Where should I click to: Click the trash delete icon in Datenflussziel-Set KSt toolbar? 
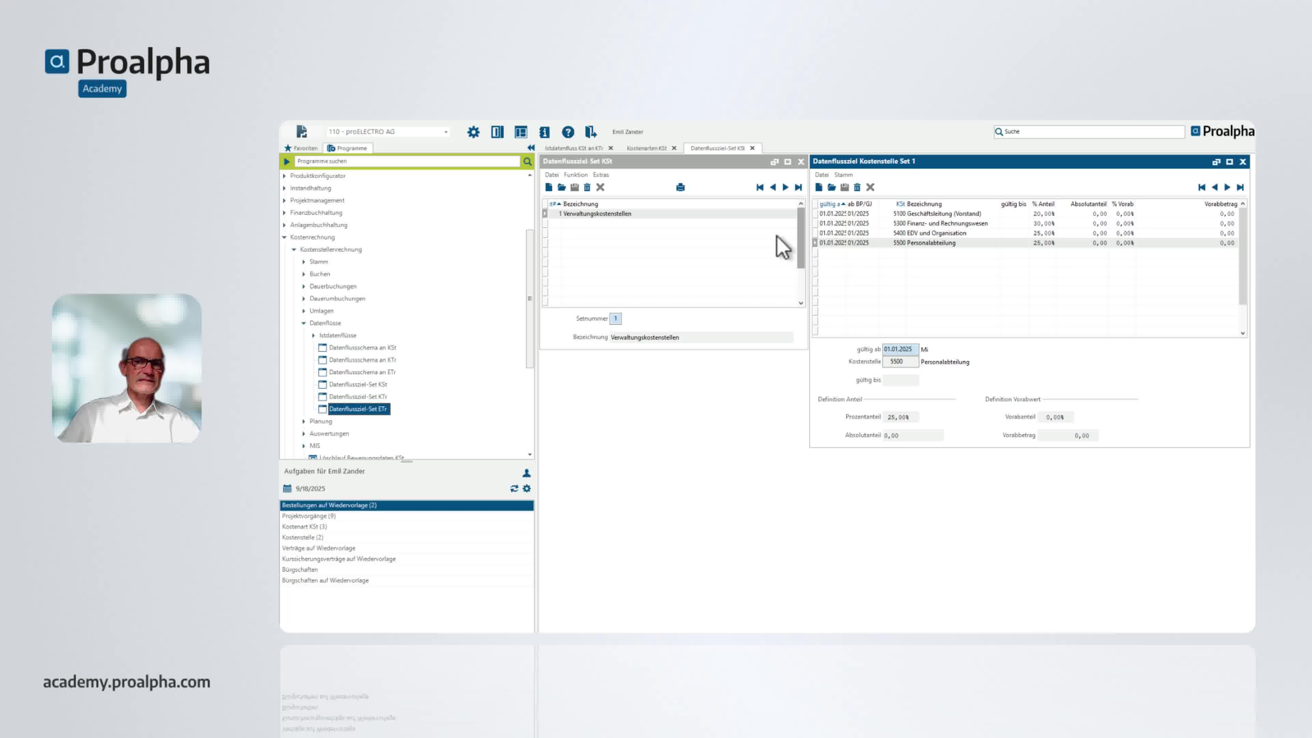(x=587, y=188)
